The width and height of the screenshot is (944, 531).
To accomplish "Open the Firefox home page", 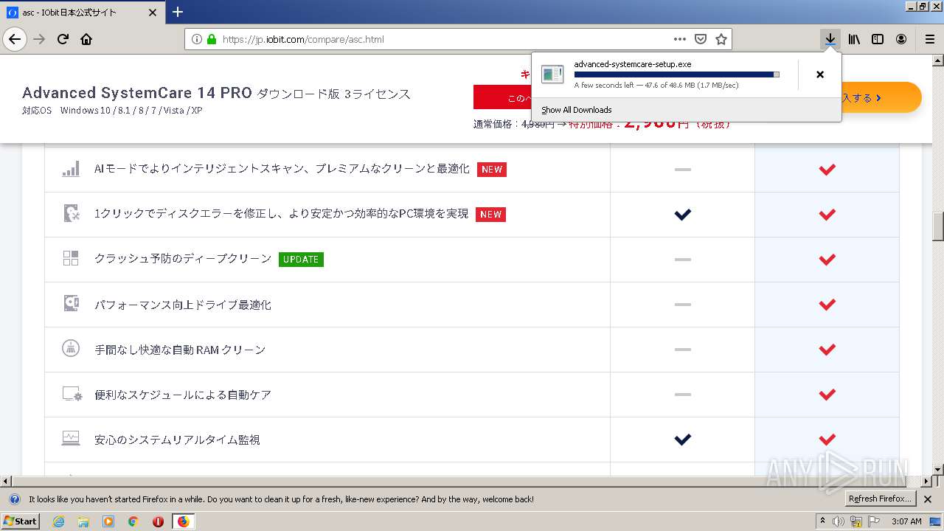I will 86,39.
